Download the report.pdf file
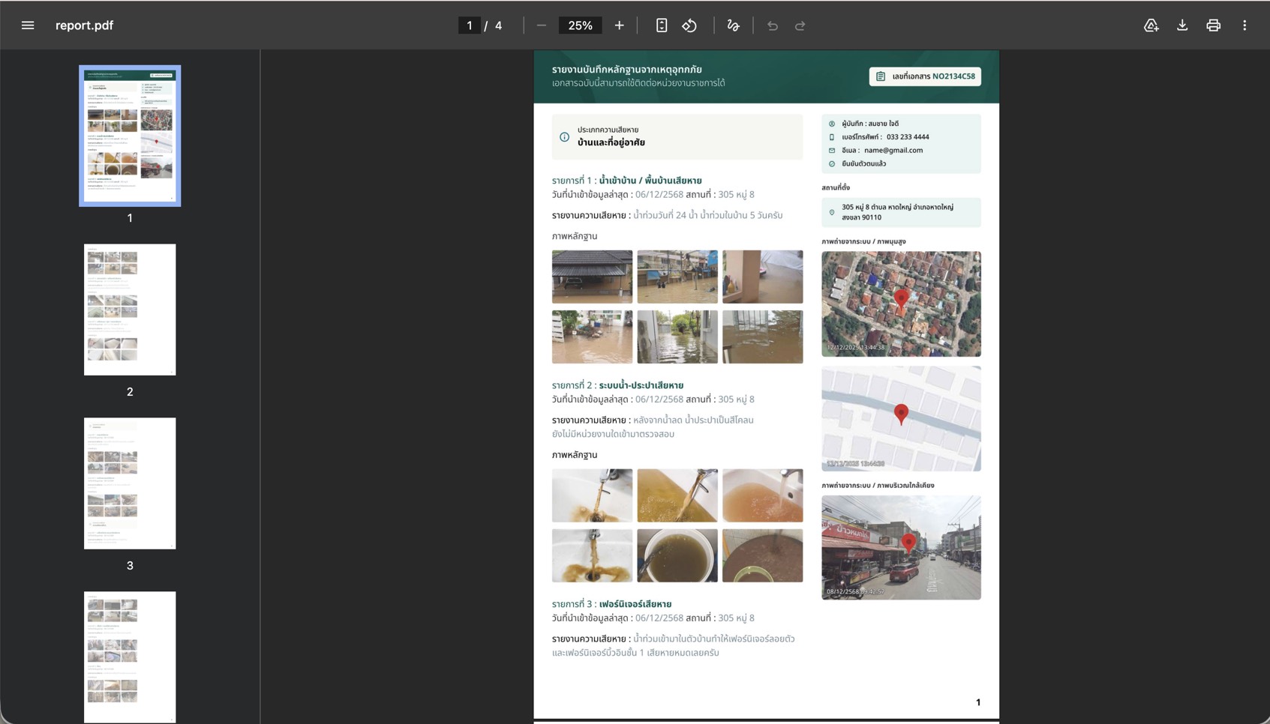The height and width of the screenshot is (724, 1270). point(1182,25)
